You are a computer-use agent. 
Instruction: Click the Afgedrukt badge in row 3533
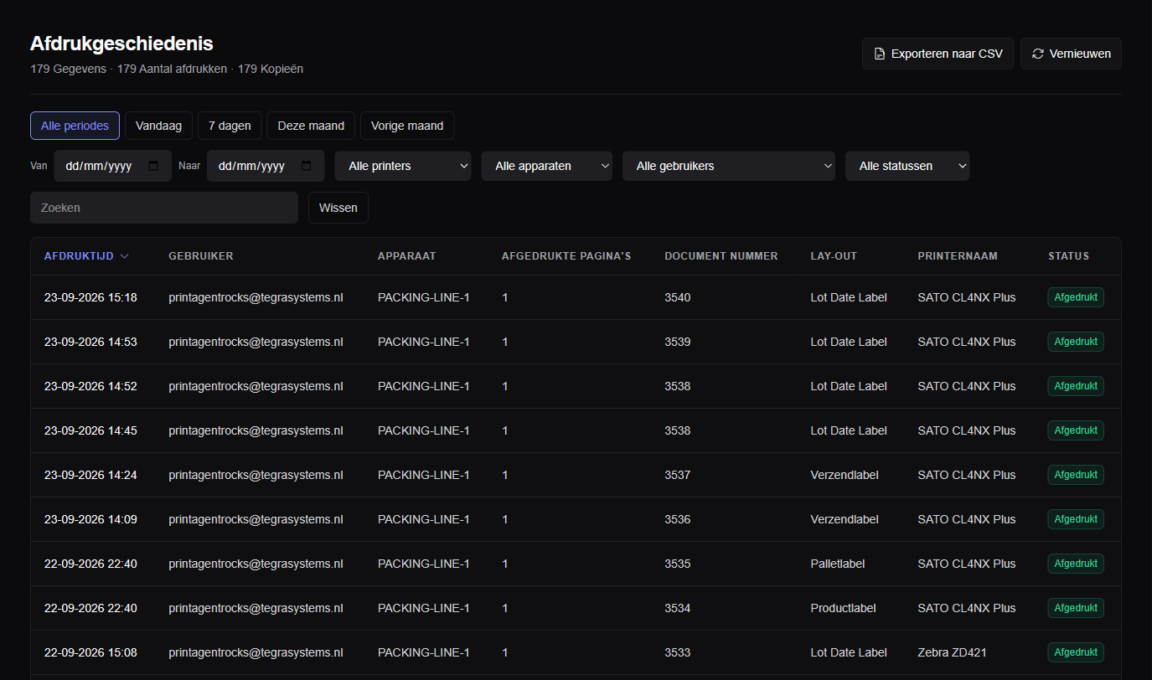[1076, 652]
